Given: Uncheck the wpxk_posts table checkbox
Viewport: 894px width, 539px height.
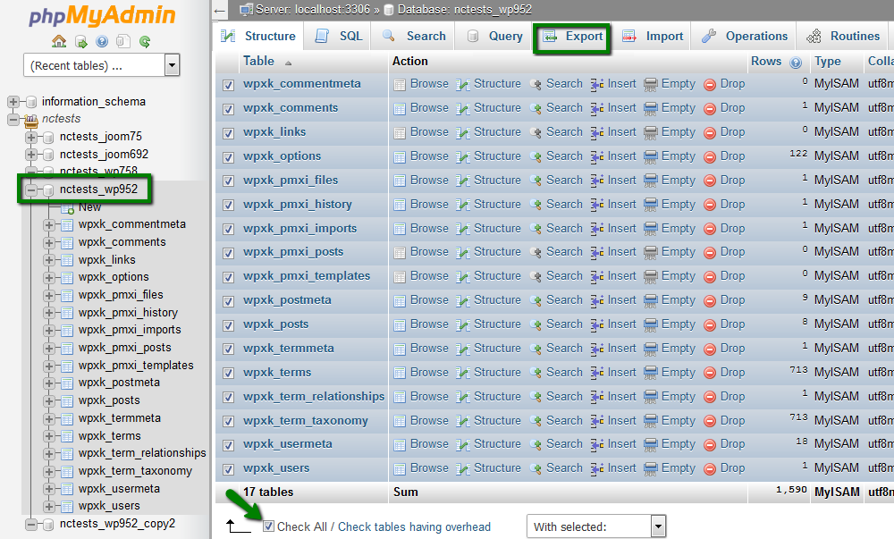Looking at the screenshot, I should (228, 325).
